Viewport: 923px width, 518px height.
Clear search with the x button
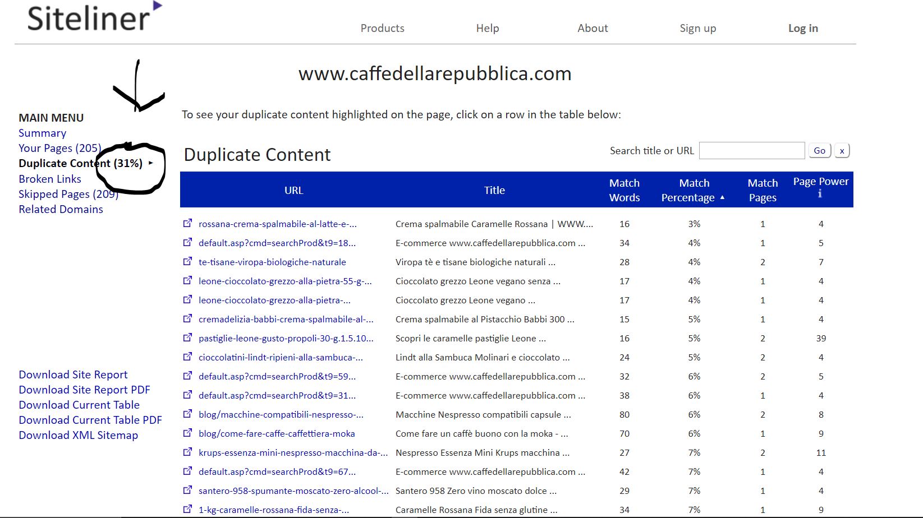coord(842,150)
